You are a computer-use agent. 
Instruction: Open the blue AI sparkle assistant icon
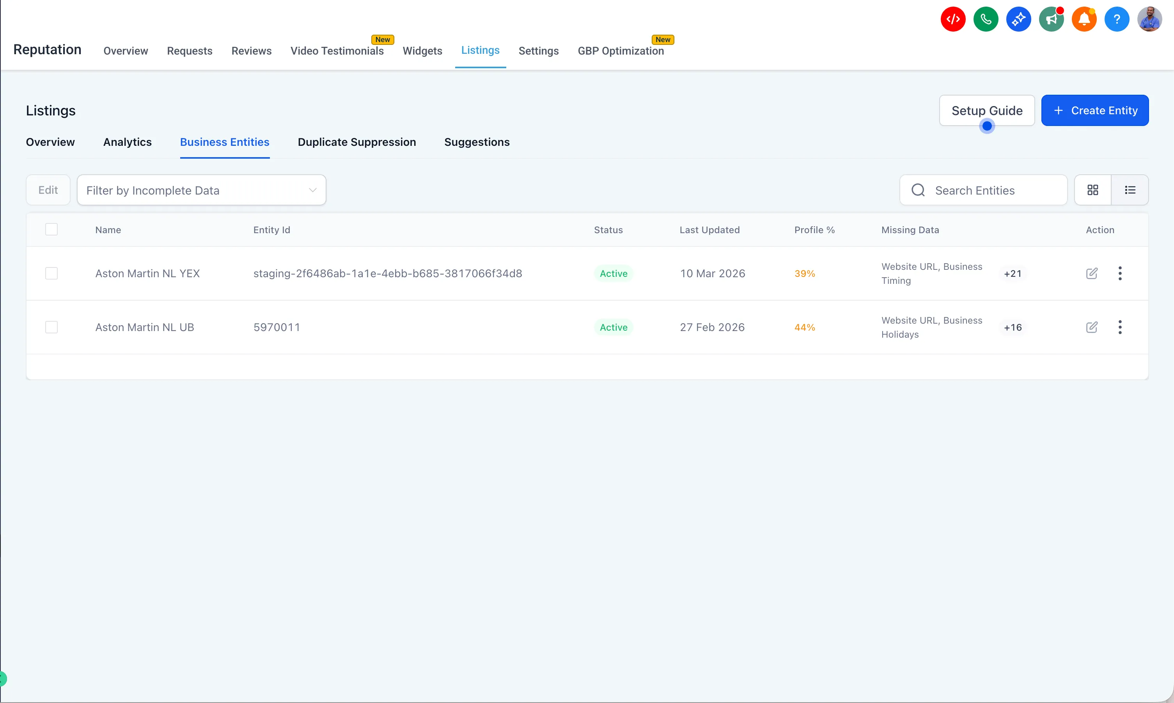coord(1018,19)
